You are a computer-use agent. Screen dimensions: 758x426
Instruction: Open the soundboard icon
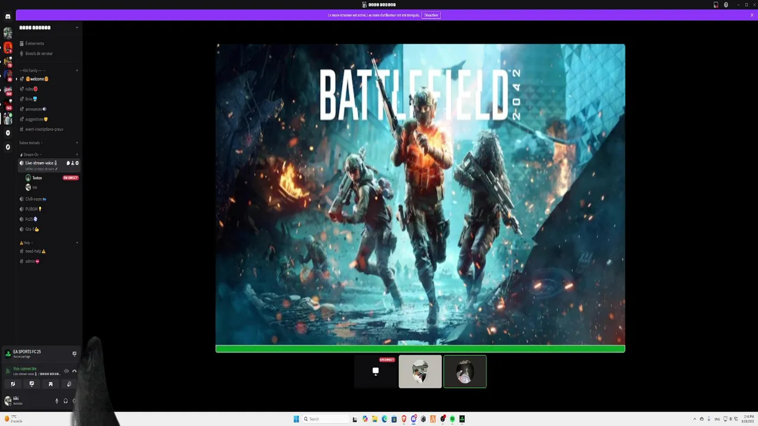tap(69, 384)
